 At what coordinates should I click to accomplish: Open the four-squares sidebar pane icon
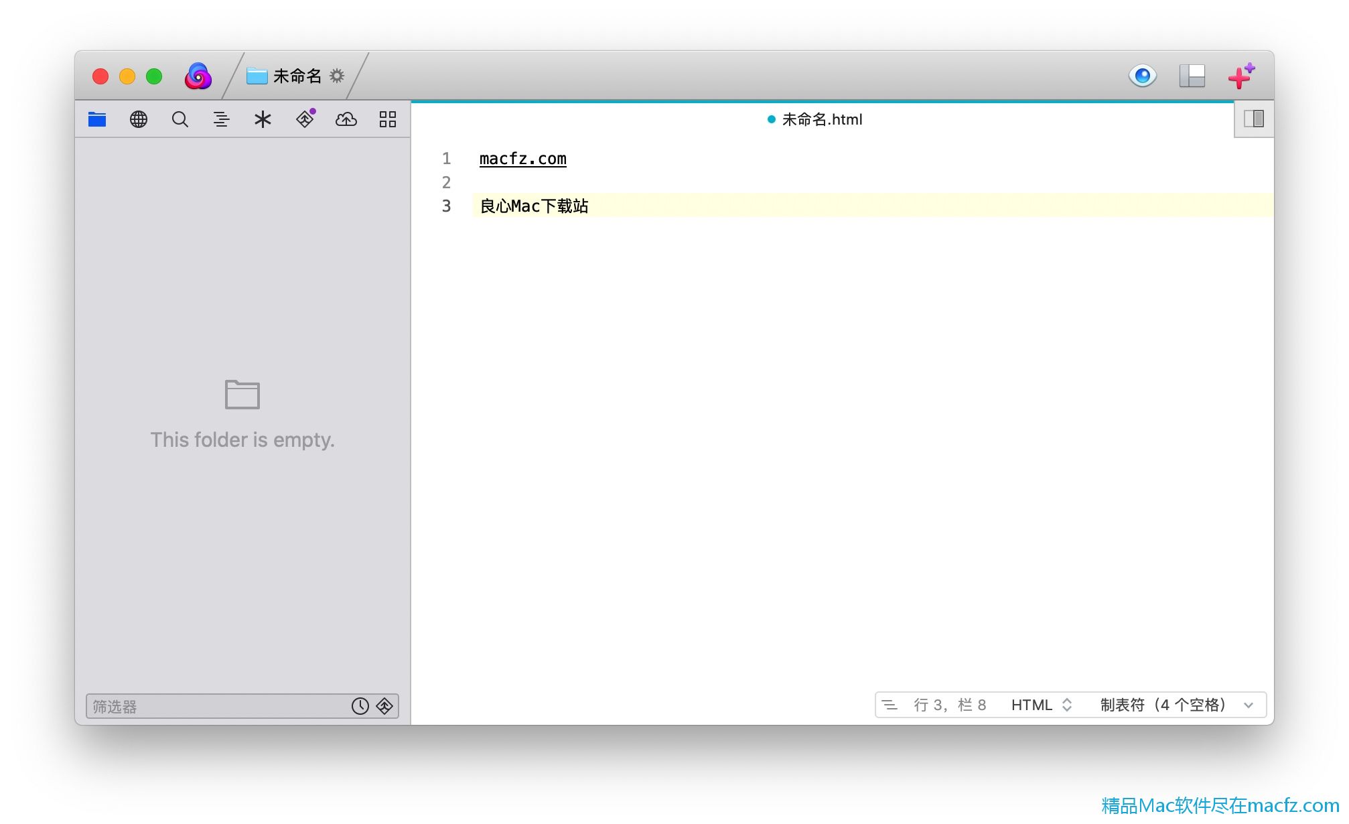point(388,120)
